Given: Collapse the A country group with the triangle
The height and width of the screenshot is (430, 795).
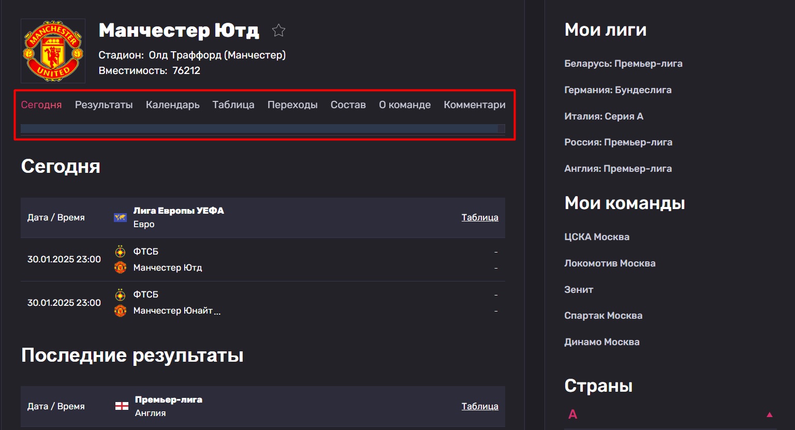Looking at the screenshot, I should [769, 414].
